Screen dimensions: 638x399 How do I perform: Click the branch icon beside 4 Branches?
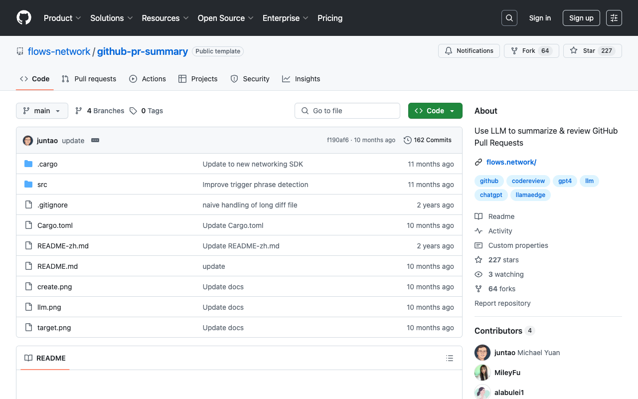point(79,111)
